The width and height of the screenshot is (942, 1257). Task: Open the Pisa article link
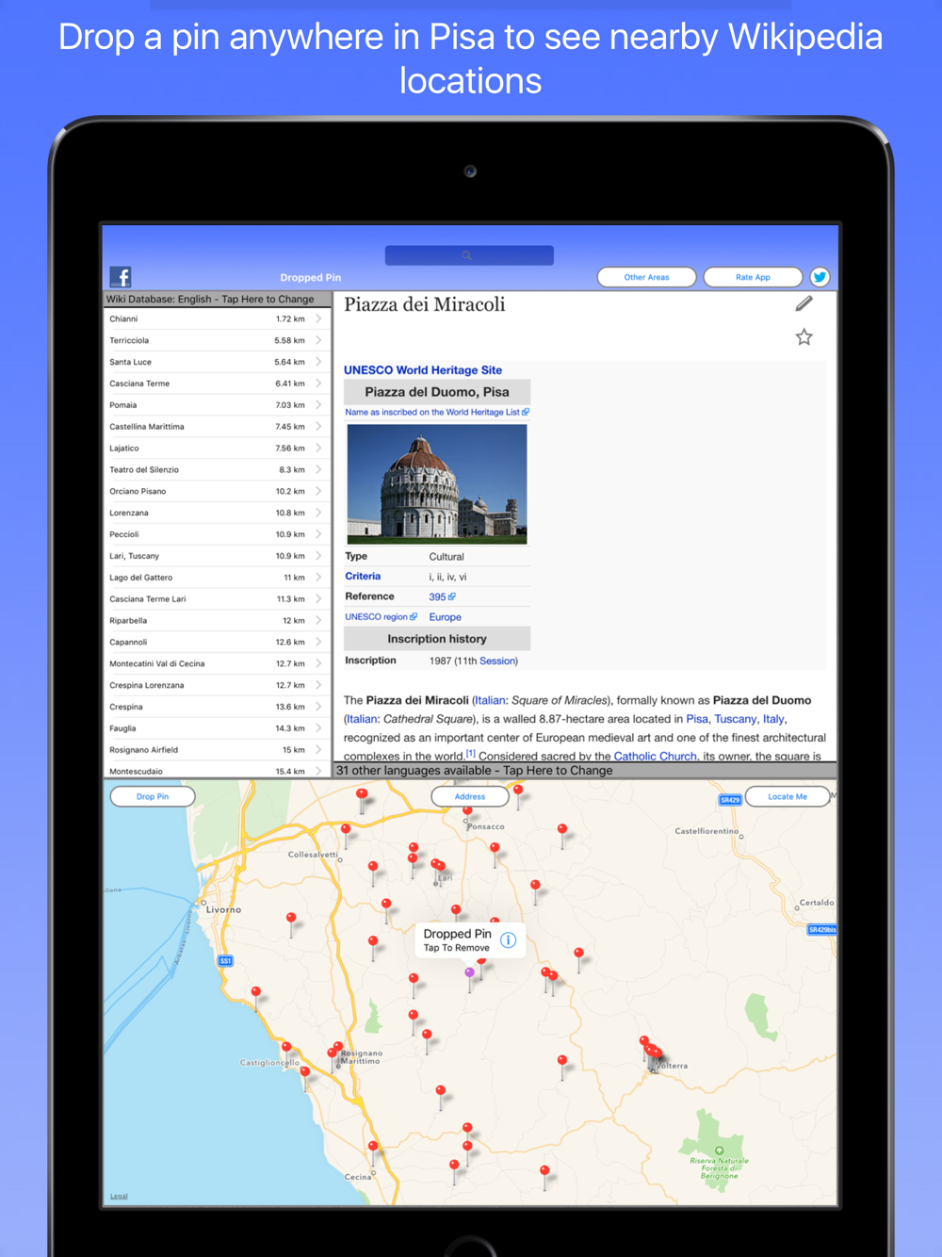(x=697, y=719)
